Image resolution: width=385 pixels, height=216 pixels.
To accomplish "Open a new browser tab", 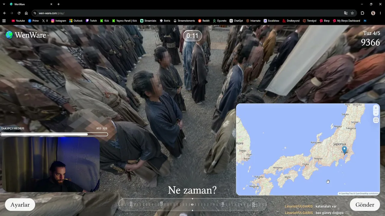I will [58, 4].
